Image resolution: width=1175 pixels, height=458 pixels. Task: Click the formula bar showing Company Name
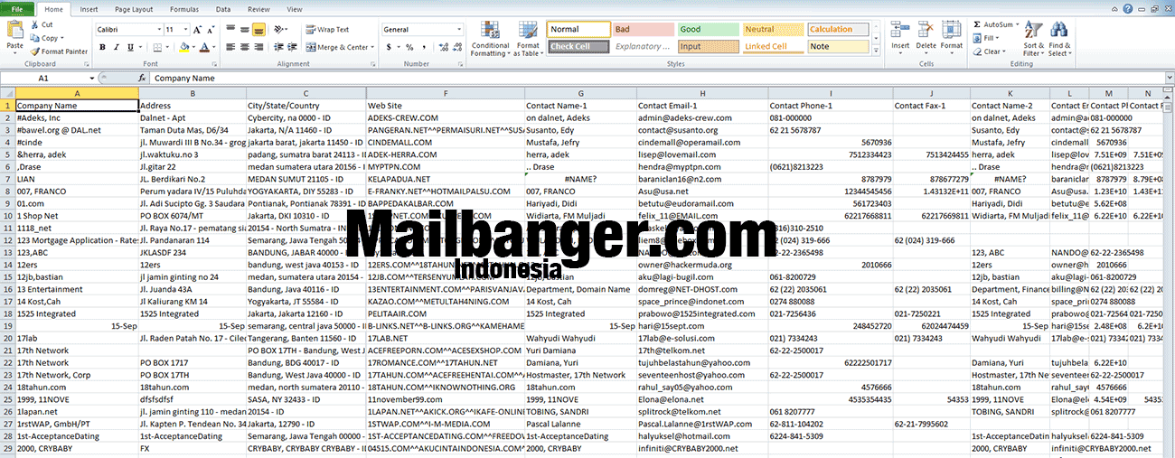pos(655,79)
